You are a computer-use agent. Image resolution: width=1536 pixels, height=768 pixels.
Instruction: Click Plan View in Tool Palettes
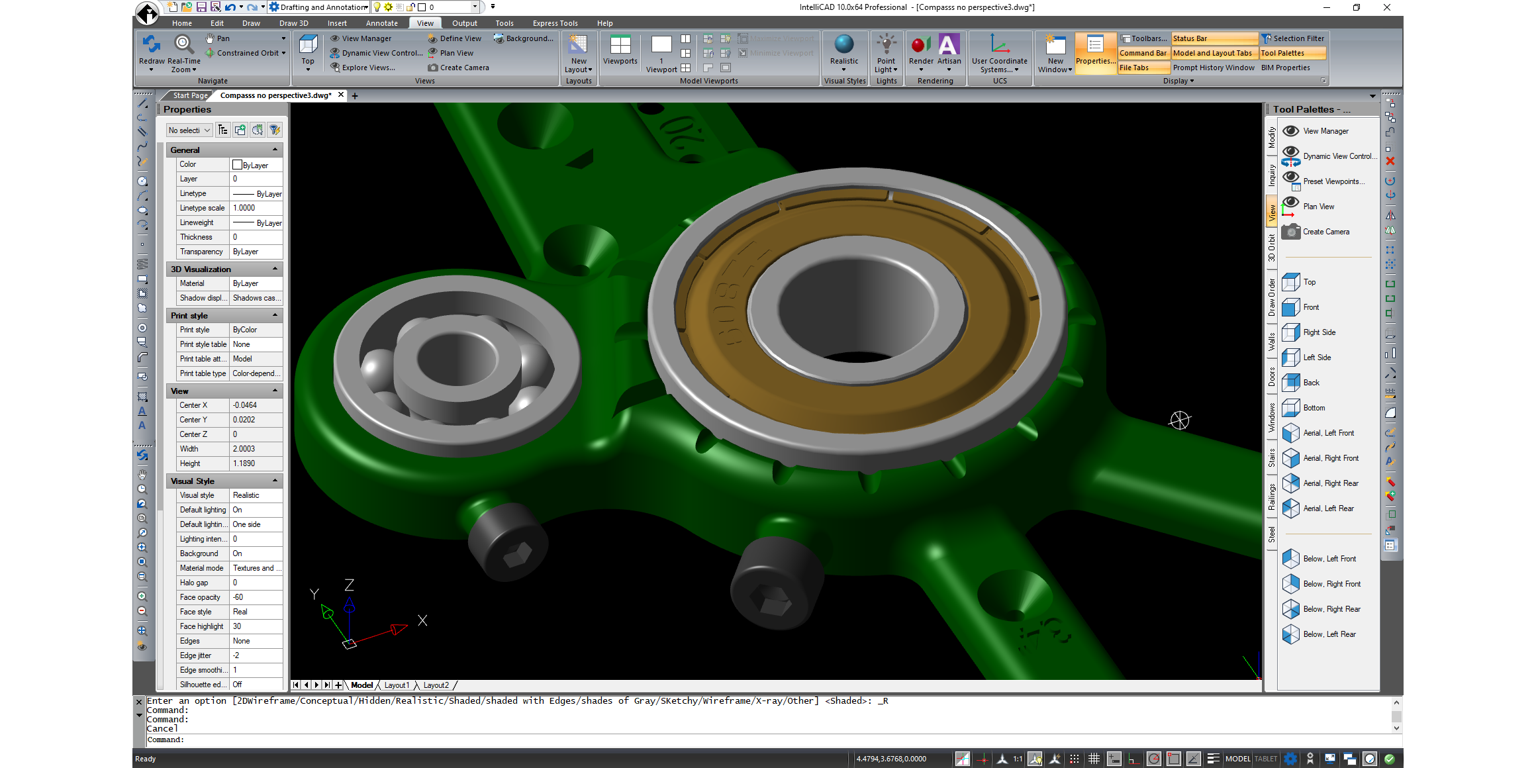(x=1308, y=207)
